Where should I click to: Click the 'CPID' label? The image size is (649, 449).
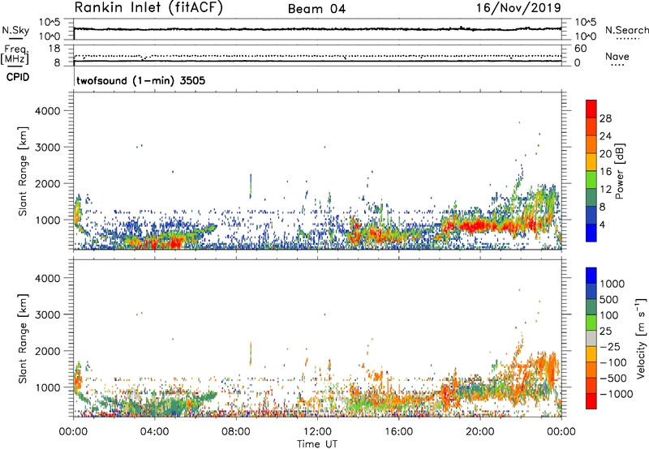pos(18,77)
